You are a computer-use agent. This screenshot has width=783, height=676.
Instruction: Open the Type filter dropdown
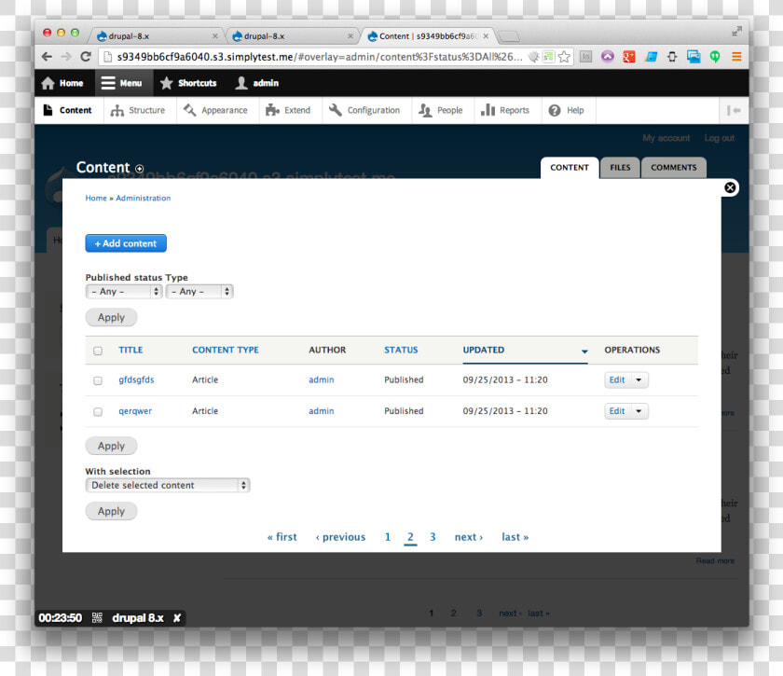(x=199, y=291)
